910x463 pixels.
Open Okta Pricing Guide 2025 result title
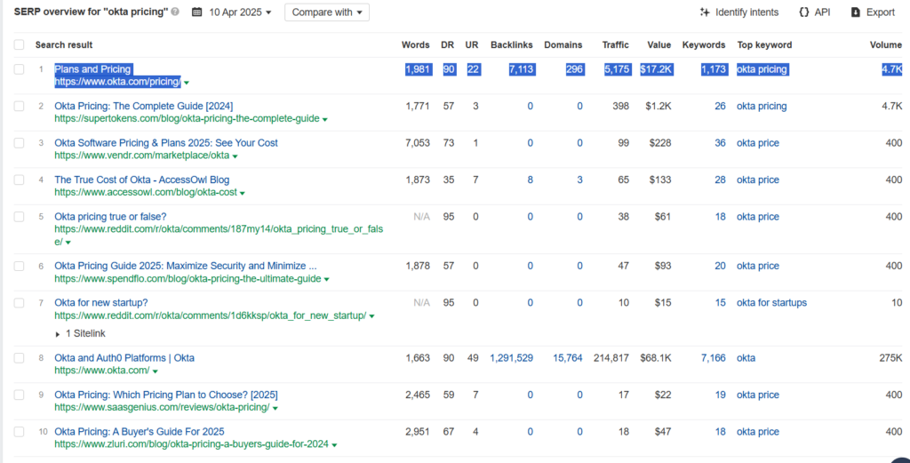[x=186, y=266]
